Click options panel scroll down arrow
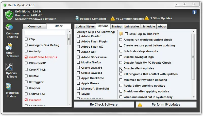 coord(194,97)
